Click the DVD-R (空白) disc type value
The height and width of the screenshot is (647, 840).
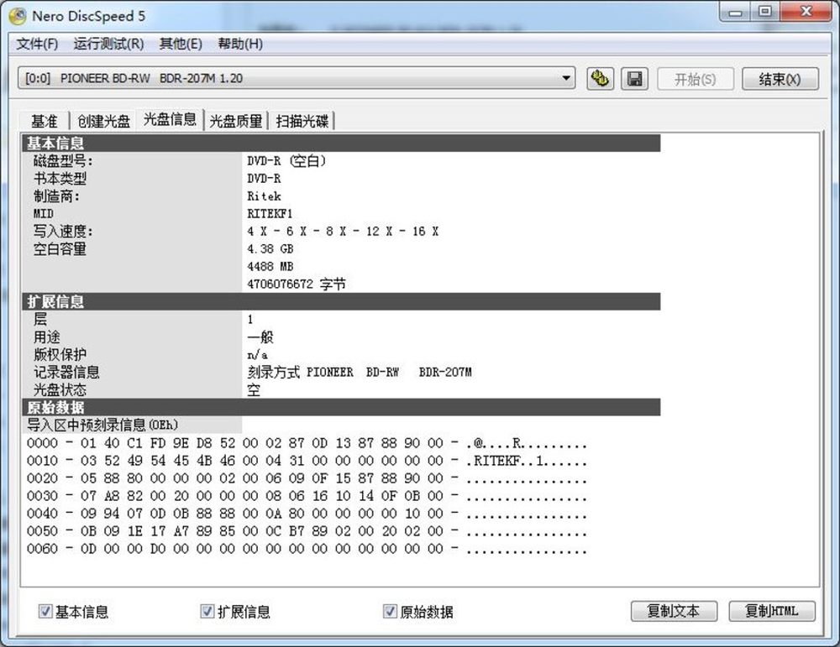click(286, 160)
